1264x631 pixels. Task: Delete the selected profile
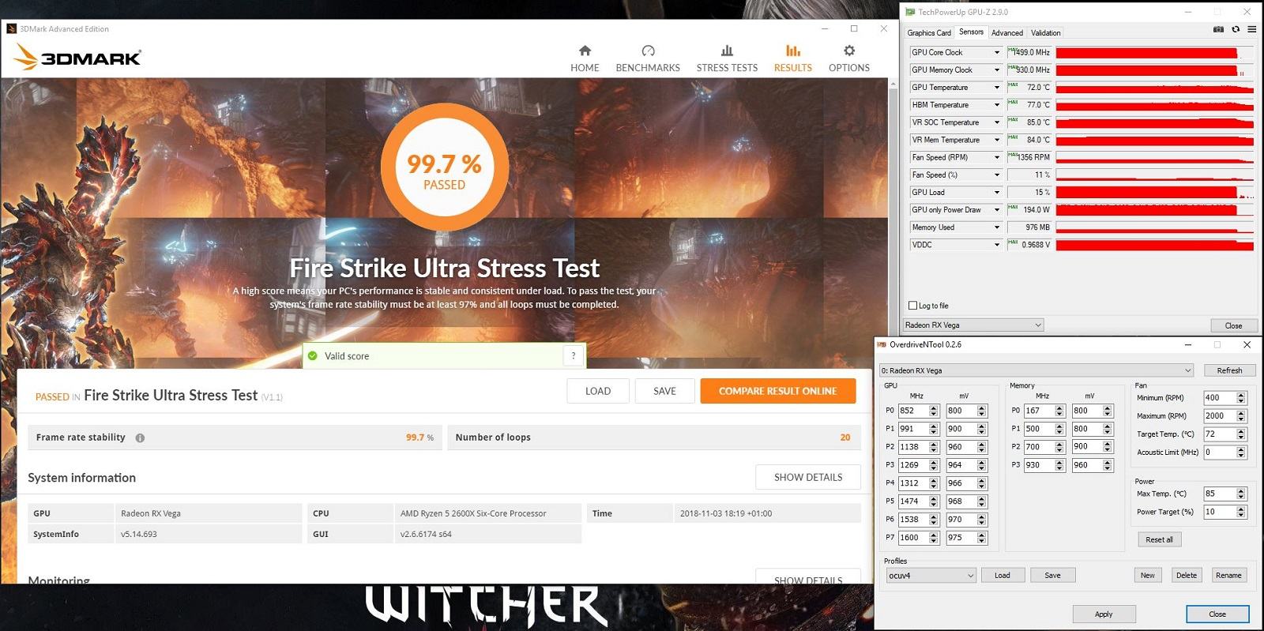click(x=1187, y=575)
